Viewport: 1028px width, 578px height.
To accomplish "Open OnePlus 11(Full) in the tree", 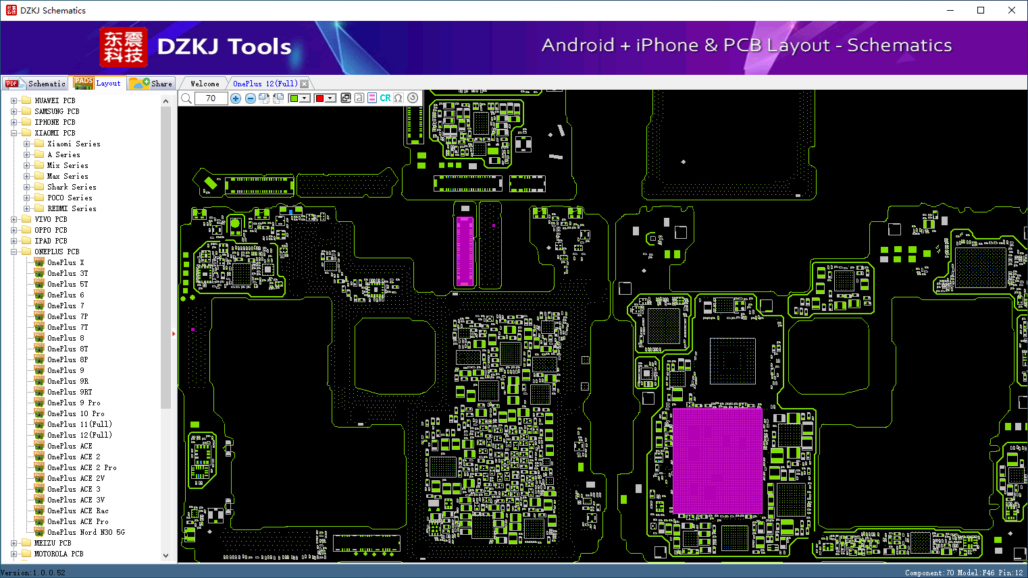I will pyautogui.click(x=80, y=424).
